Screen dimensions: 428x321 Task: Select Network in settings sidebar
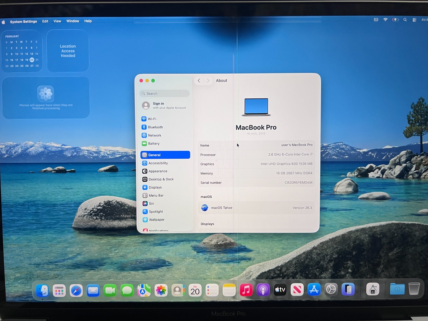[x=165, y=135]
